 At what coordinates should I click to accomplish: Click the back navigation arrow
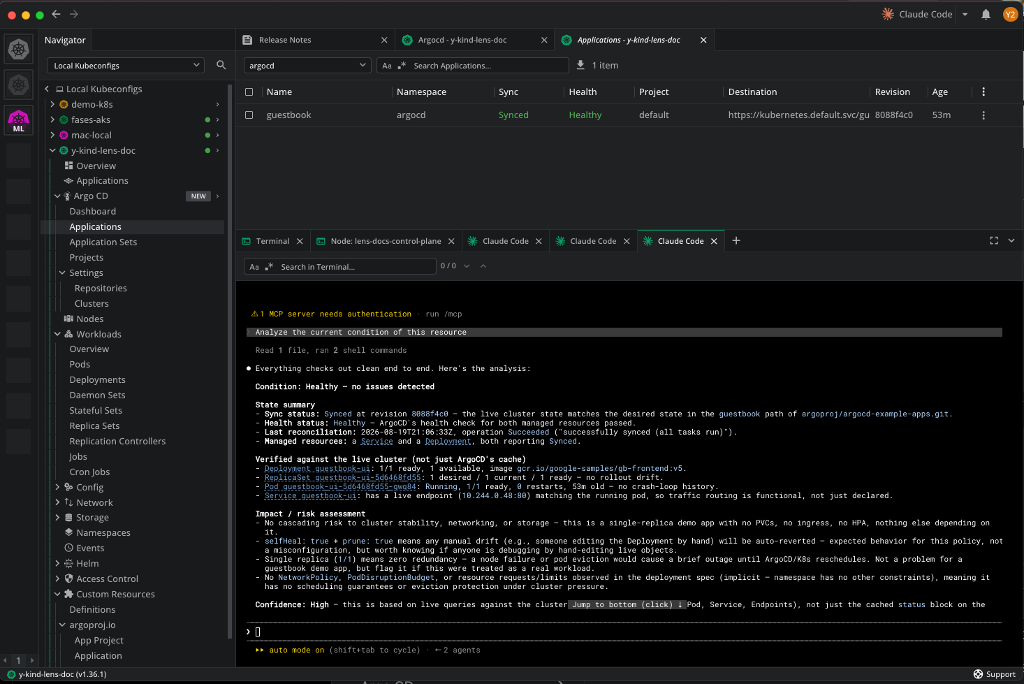point(56,14)
